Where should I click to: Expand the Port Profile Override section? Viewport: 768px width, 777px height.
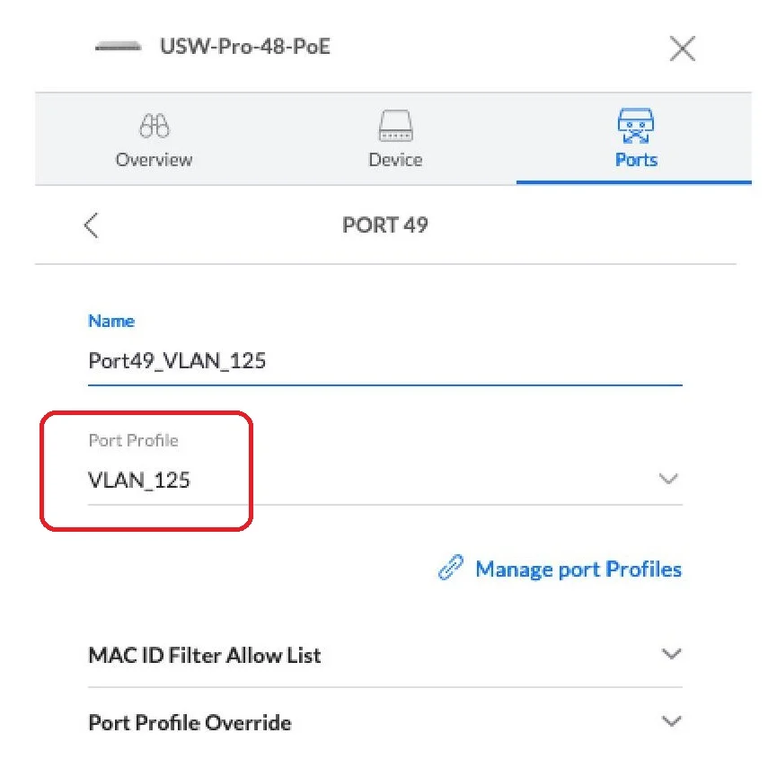(190, 722)
